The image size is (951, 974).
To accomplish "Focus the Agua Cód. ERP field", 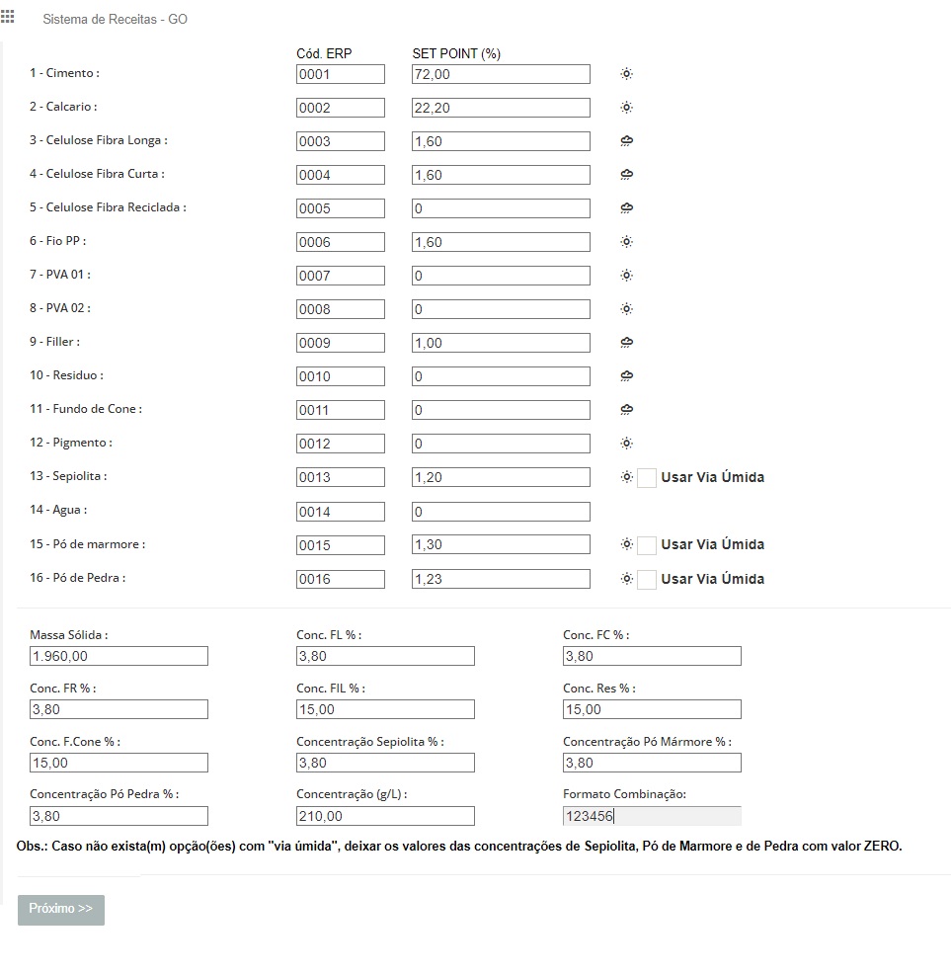I will (x=341, y=512).
